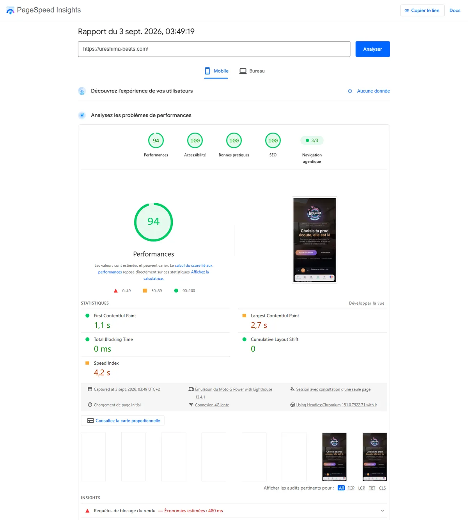Click the Analyser button
The image size is (468, 520).
pos(372,49)
